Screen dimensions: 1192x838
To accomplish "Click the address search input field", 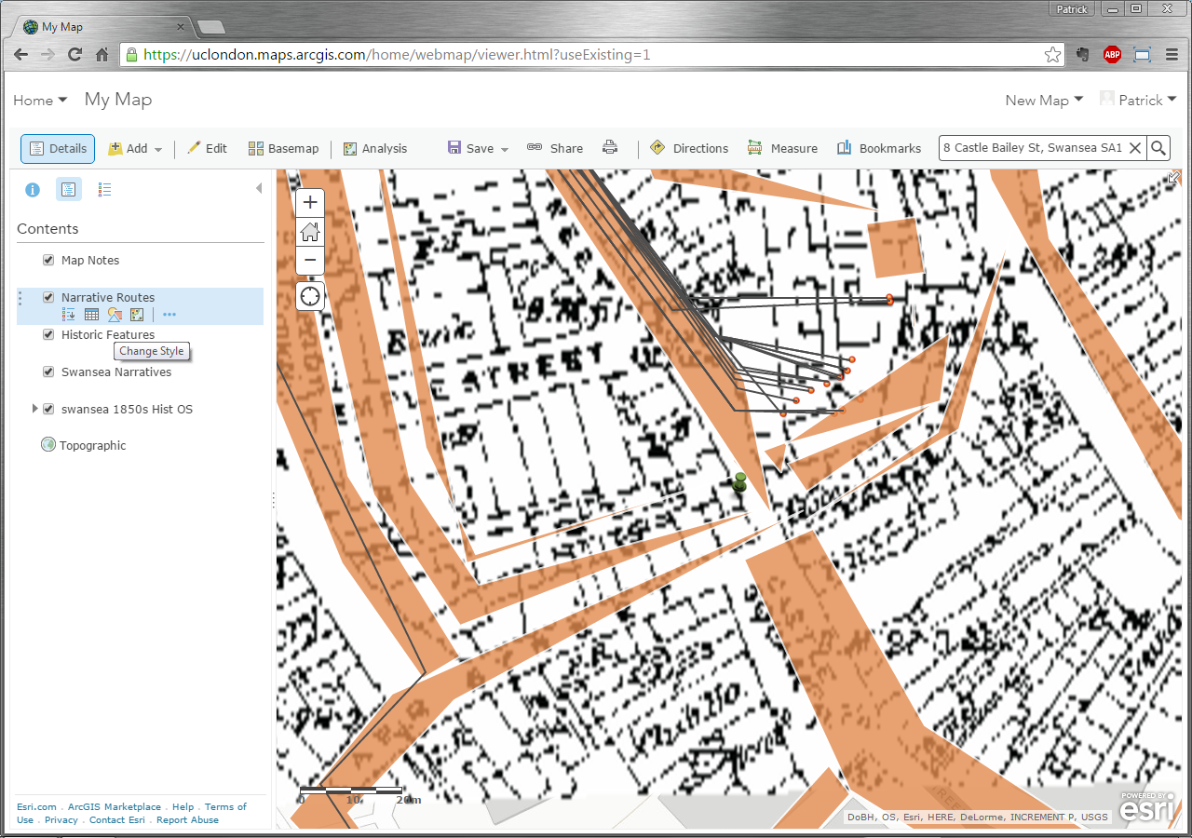I will pos(1032,148).
